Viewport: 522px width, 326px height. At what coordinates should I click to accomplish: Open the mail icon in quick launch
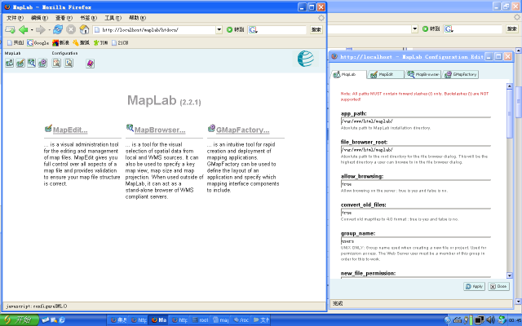pos(46,320)
